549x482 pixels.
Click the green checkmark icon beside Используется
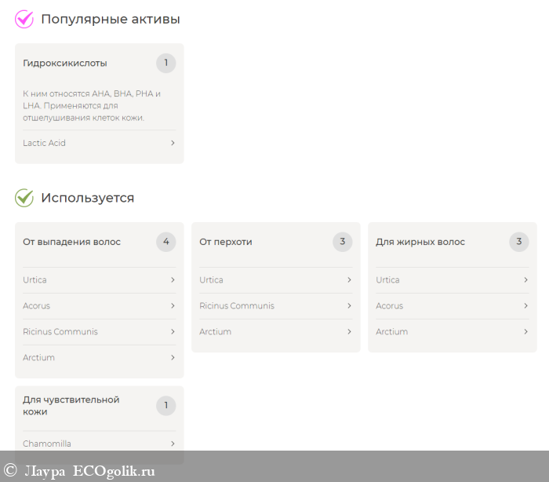pyautogui.click(x=24, y=198)
